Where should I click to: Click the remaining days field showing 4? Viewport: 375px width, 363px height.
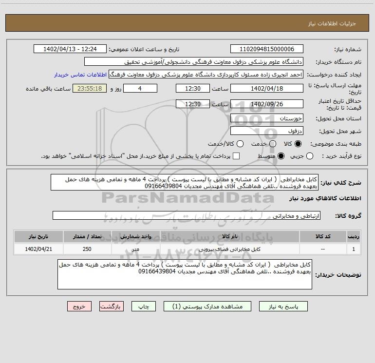click(140, 88)
